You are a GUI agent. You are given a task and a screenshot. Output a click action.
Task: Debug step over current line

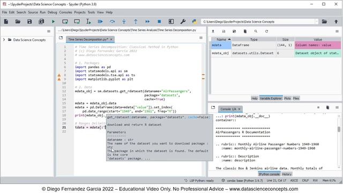point(112,21)
